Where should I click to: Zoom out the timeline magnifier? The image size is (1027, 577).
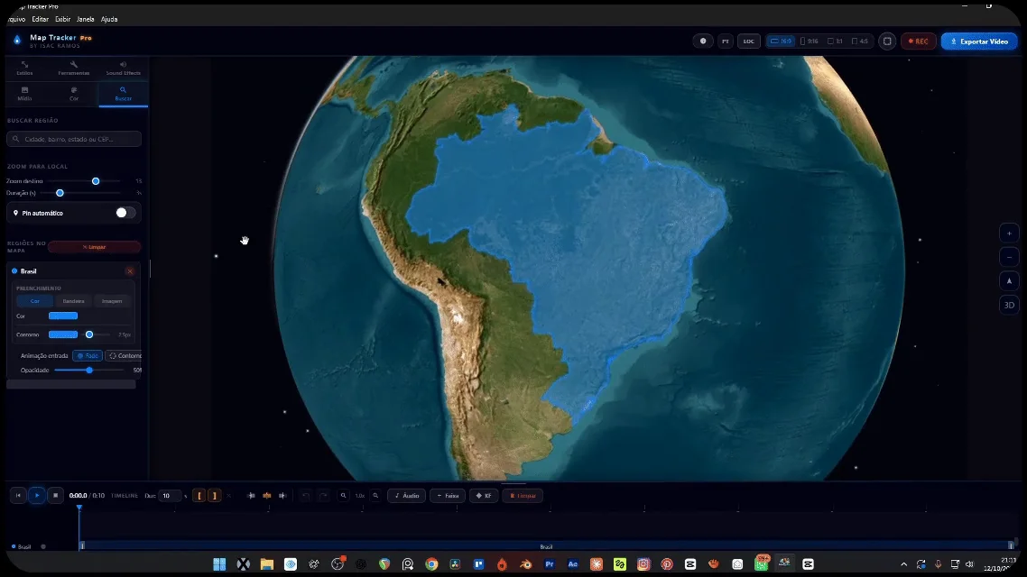pyautogui.click(x=343, y=496)
